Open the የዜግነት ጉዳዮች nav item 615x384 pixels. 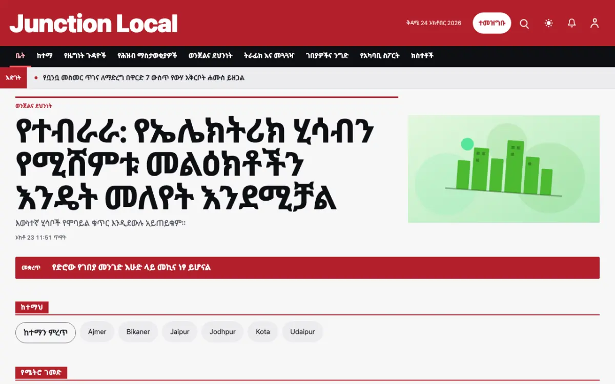85,56
